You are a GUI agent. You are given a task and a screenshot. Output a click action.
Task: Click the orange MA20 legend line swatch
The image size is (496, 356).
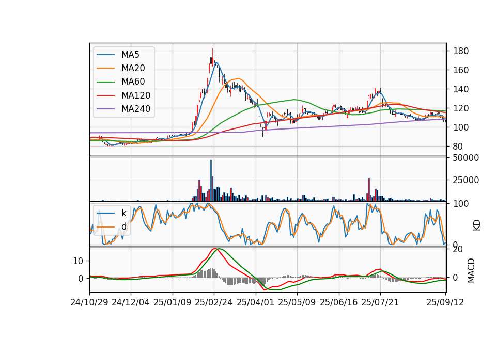[x=105, y=68]
